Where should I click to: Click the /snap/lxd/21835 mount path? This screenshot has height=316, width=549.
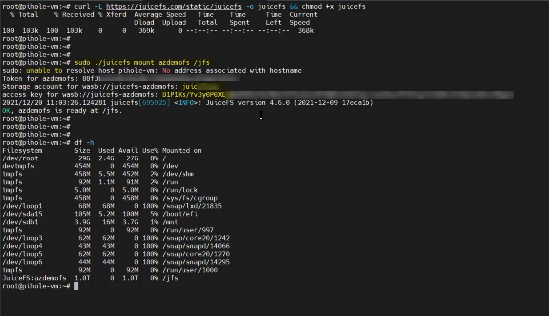(x=192, y=206)
